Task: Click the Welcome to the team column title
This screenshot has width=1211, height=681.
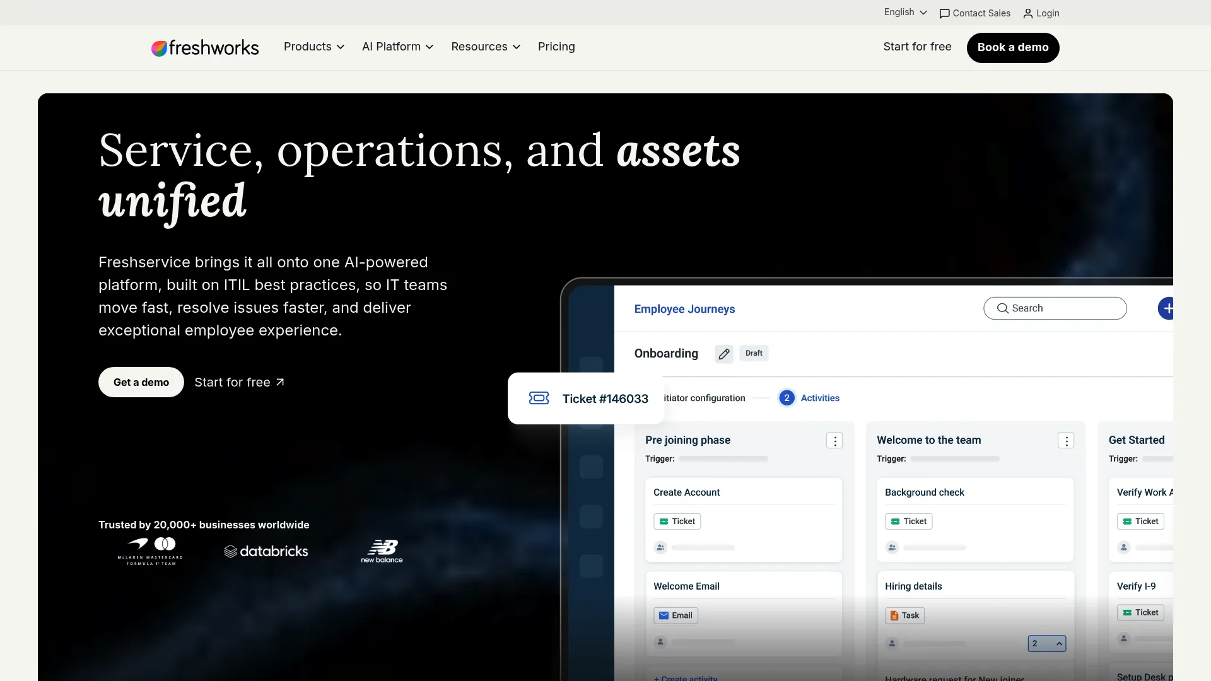Action: click(928, 440)
